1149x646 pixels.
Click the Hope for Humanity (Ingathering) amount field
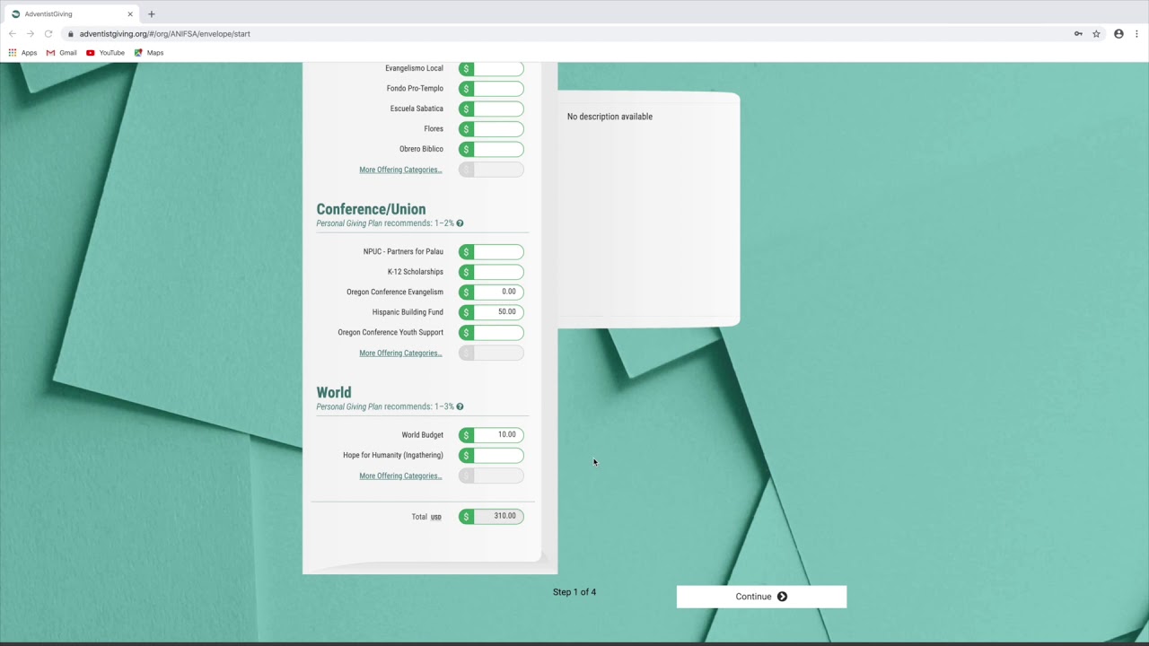pyautogui.click(x=491, y=455)
